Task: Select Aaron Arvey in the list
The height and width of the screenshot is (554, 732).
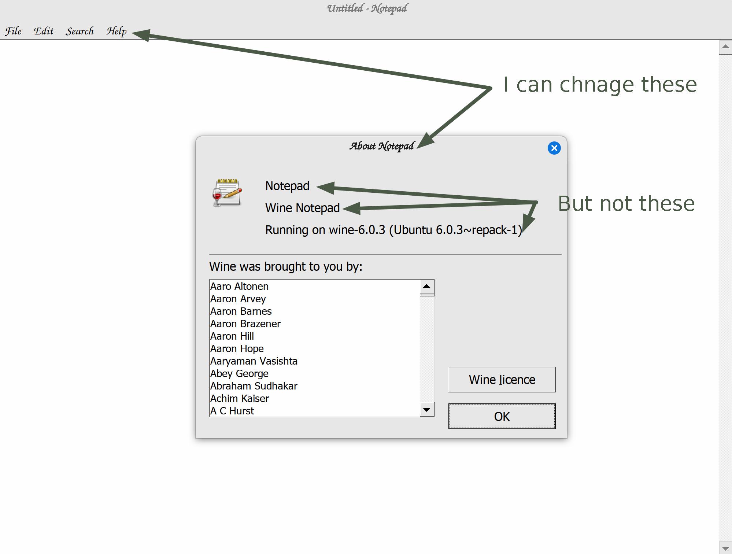Action: pos(314,299)
